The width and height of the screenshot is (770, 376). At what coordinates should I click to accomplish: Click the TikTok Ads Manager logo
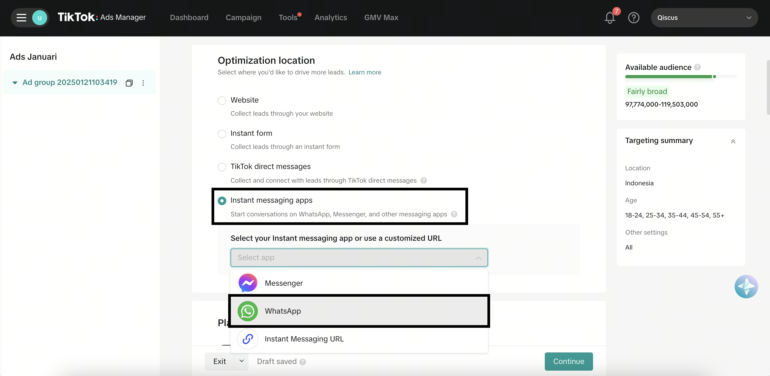(x=102, y=17)
